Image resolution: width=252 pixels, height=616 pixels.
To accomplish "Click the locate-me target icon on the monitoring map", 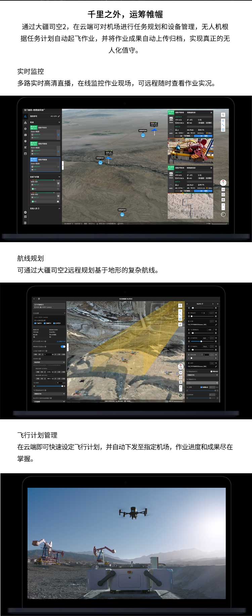I will click(223, 200).
